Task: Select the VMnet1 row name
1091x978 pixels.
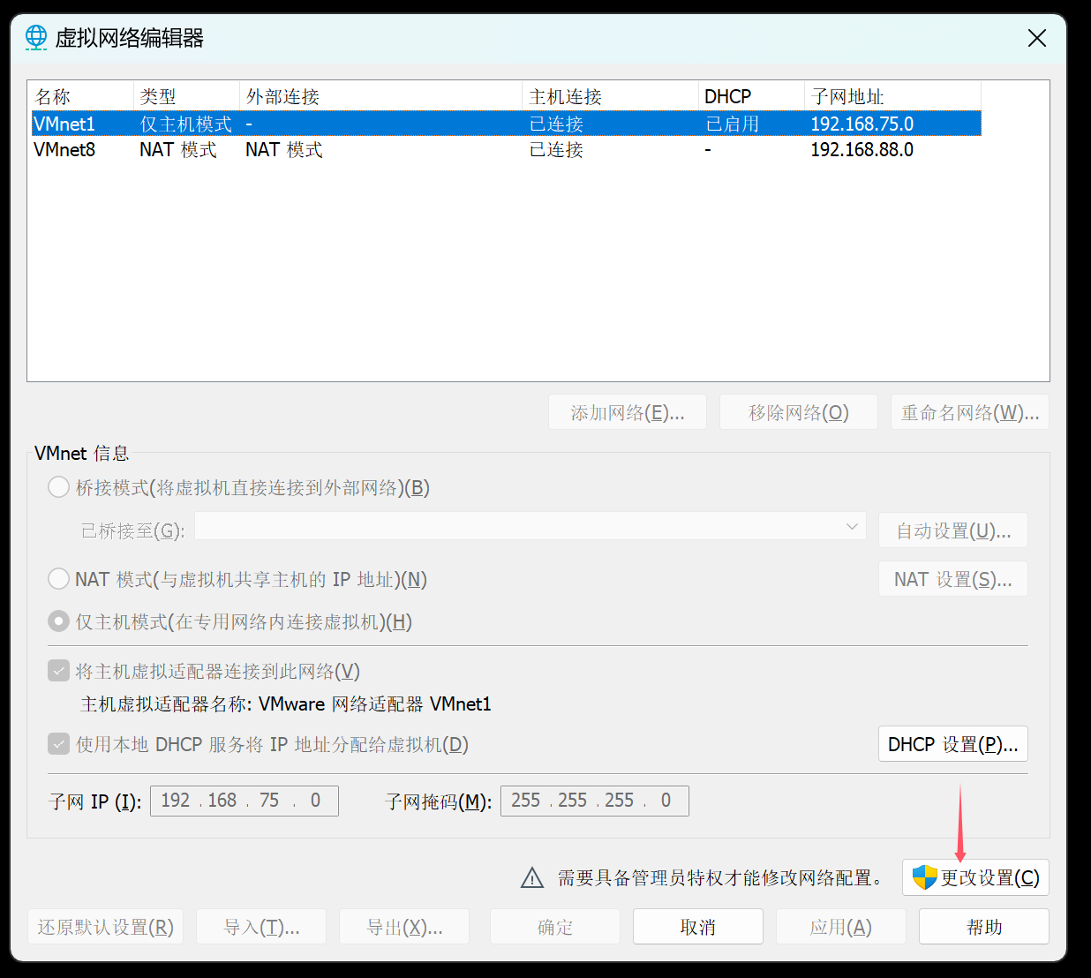Action: pos(64,124)
